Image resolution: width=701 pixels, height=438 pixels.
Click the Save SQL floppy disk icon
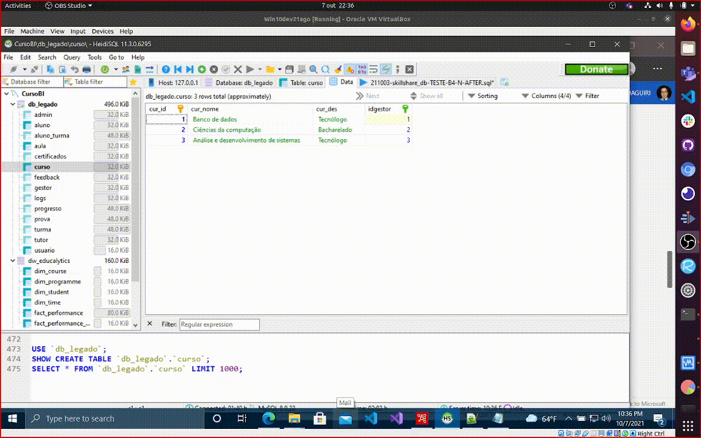pos(289,69)
